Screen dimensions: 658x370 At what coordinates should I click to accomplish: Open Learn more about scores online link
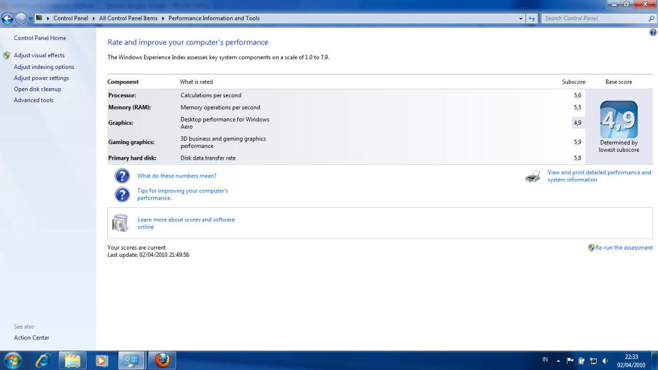click(x=186, y=223)
